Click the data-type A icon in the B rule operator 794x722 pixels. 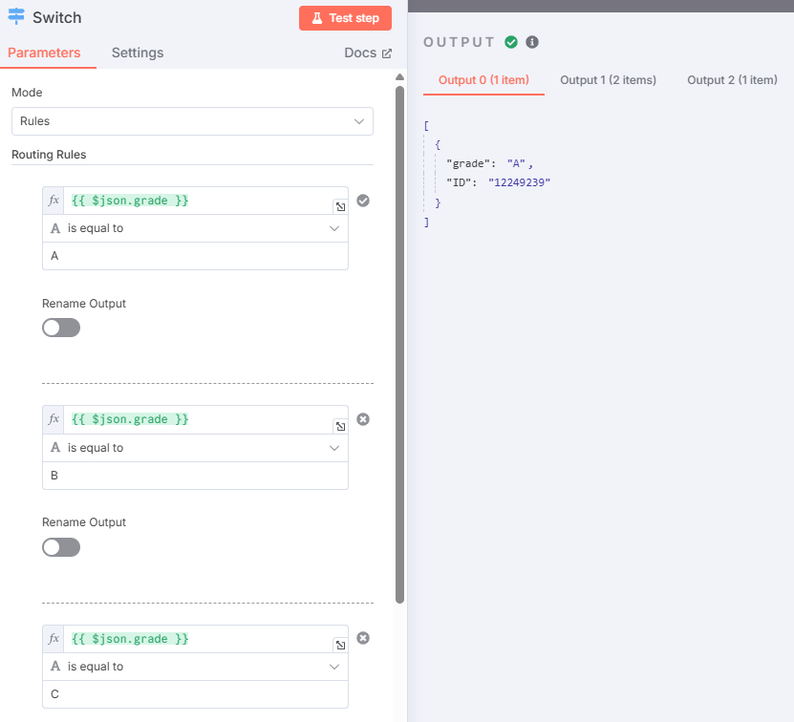click(55, 448)
